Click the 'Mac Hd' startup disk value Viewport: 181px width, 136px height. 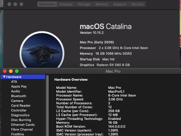(x=108, y=59)
